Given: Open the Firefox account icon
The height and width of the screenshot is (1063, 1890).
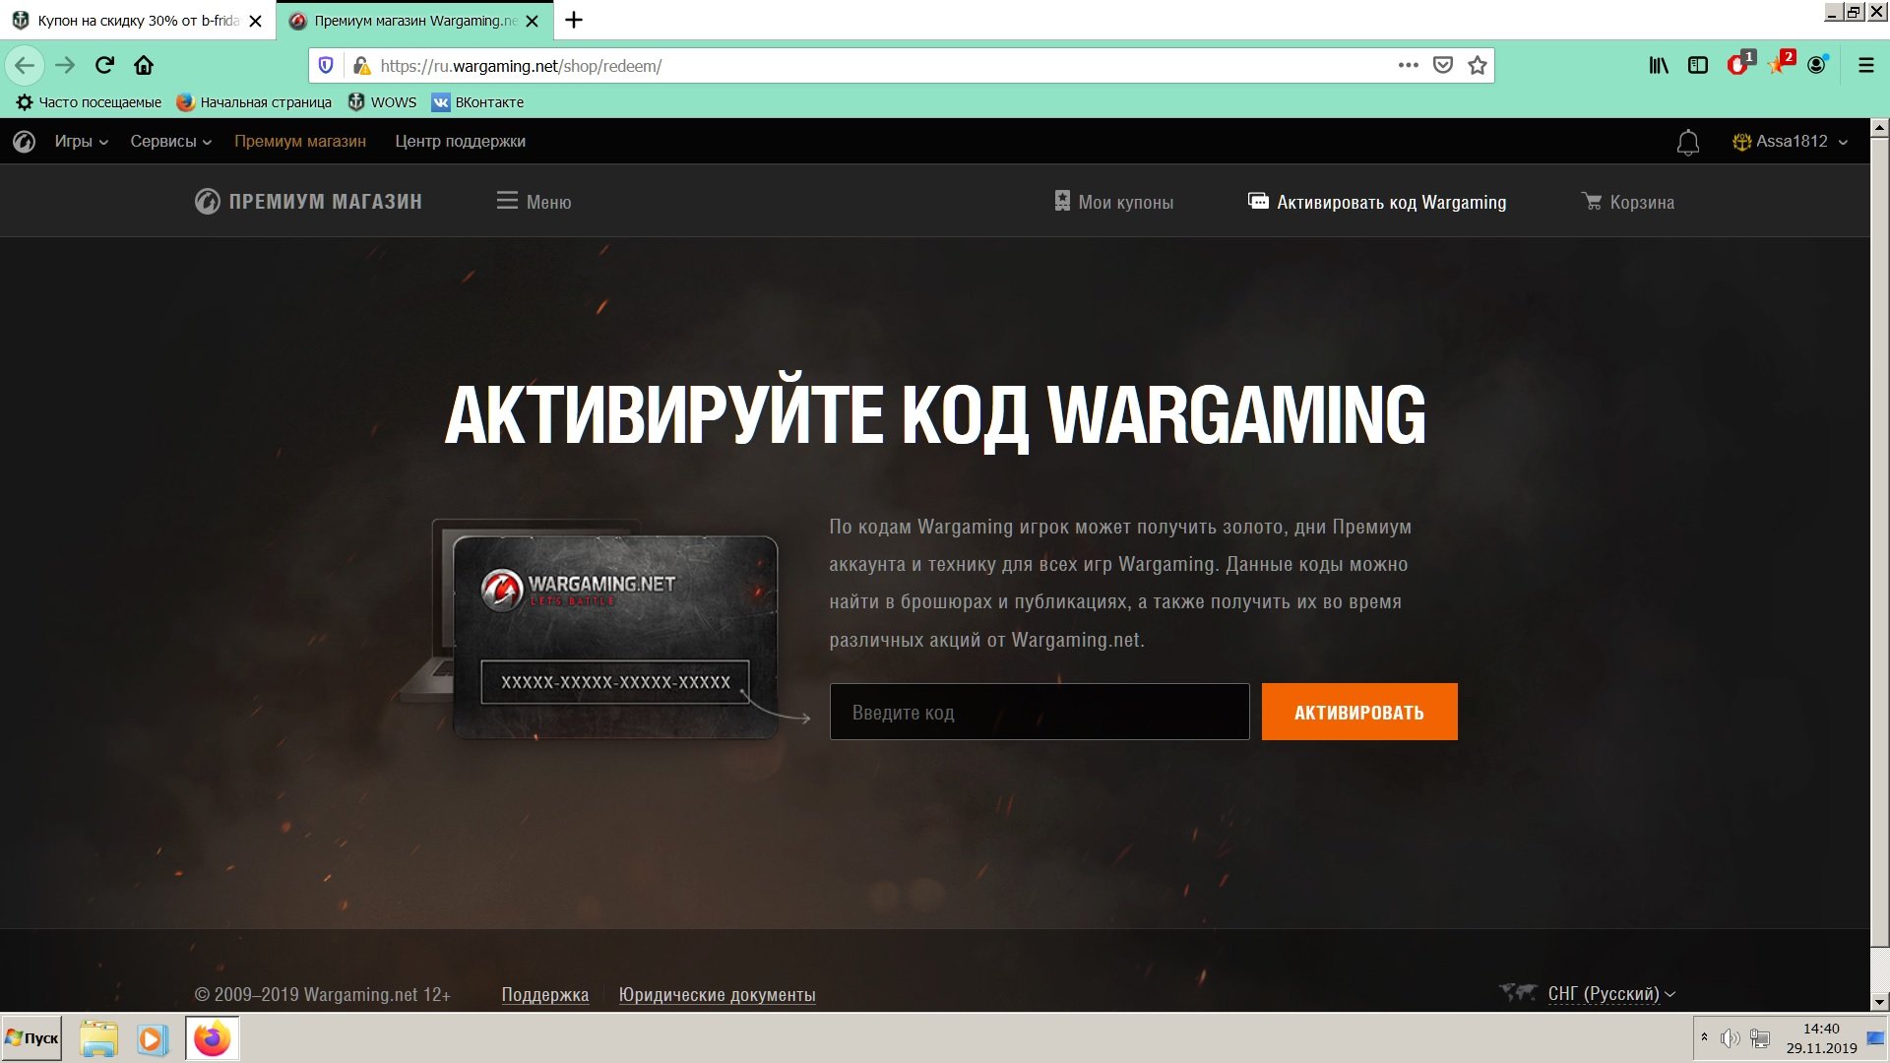Looking at the screenshot, I should (1817, 65).
